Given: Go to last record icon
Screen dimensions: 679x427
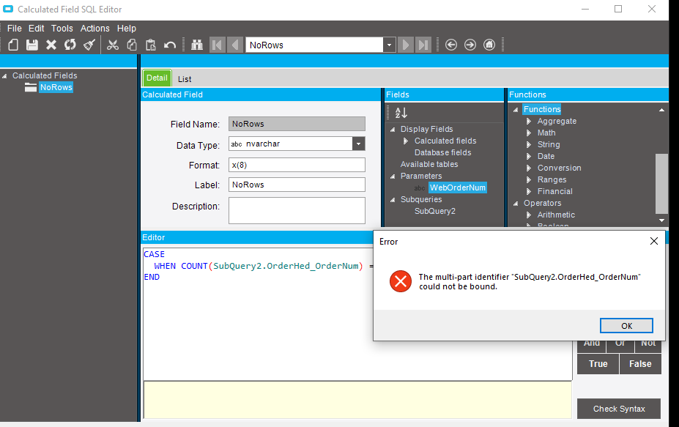Looking at the screenshot, I should 423,45.
